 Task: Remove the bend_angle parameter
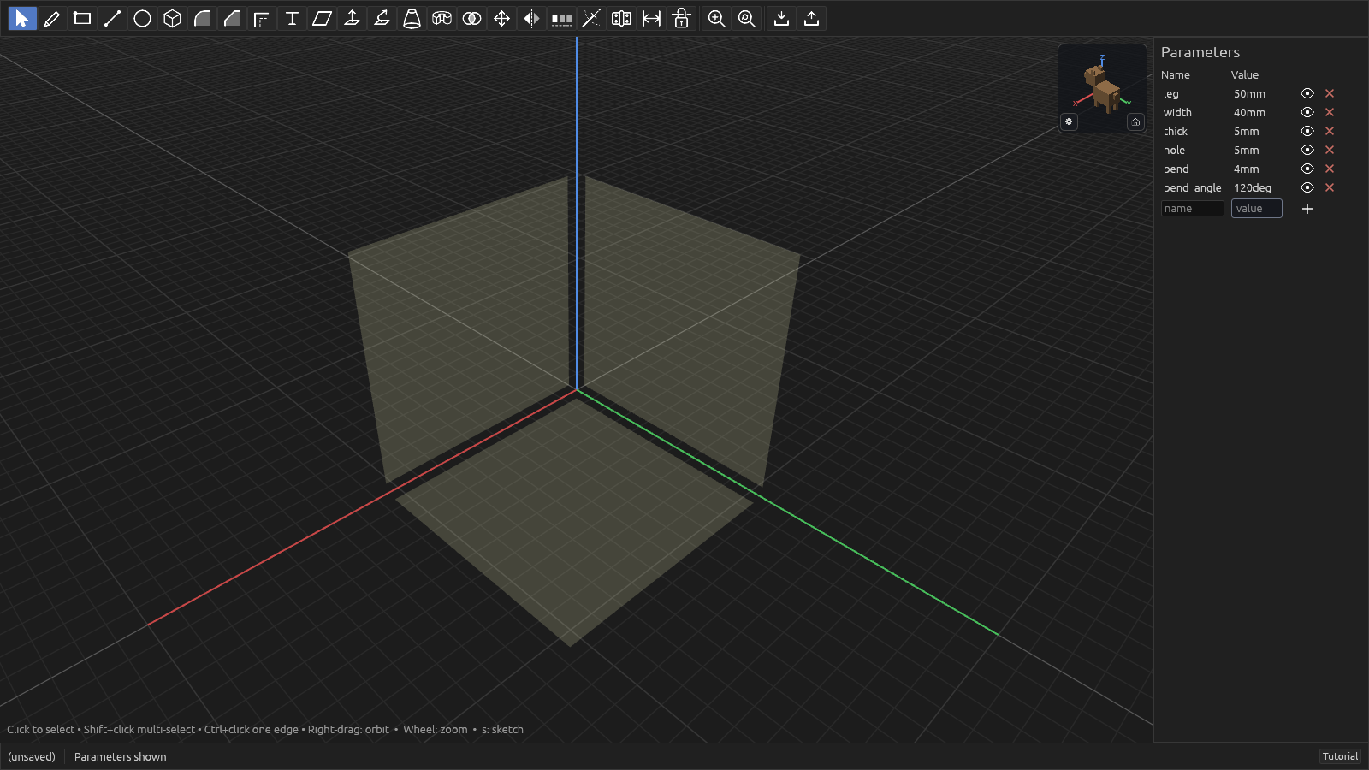click(x=1330, y=187)
